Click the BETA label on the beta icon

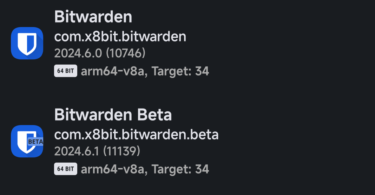[x=35, y=142]
